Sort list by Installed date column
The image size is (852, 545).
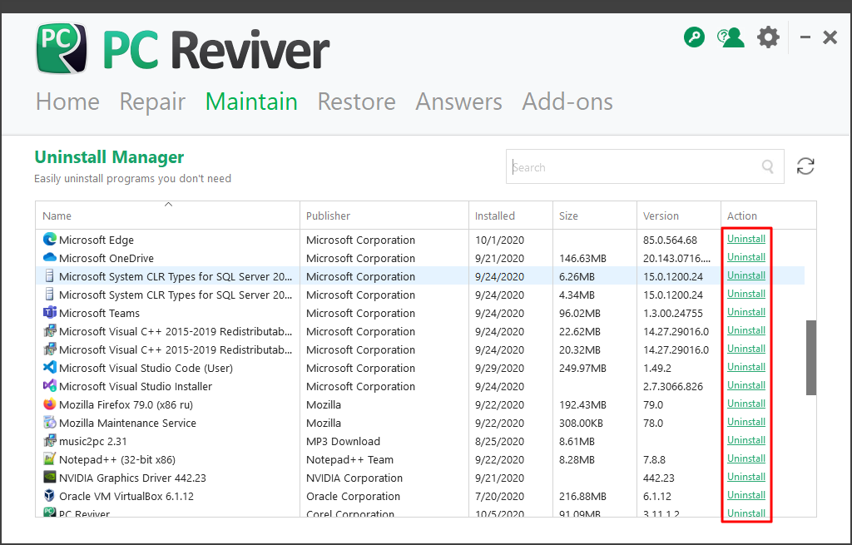pyautogui.click(x=494, y=216)
